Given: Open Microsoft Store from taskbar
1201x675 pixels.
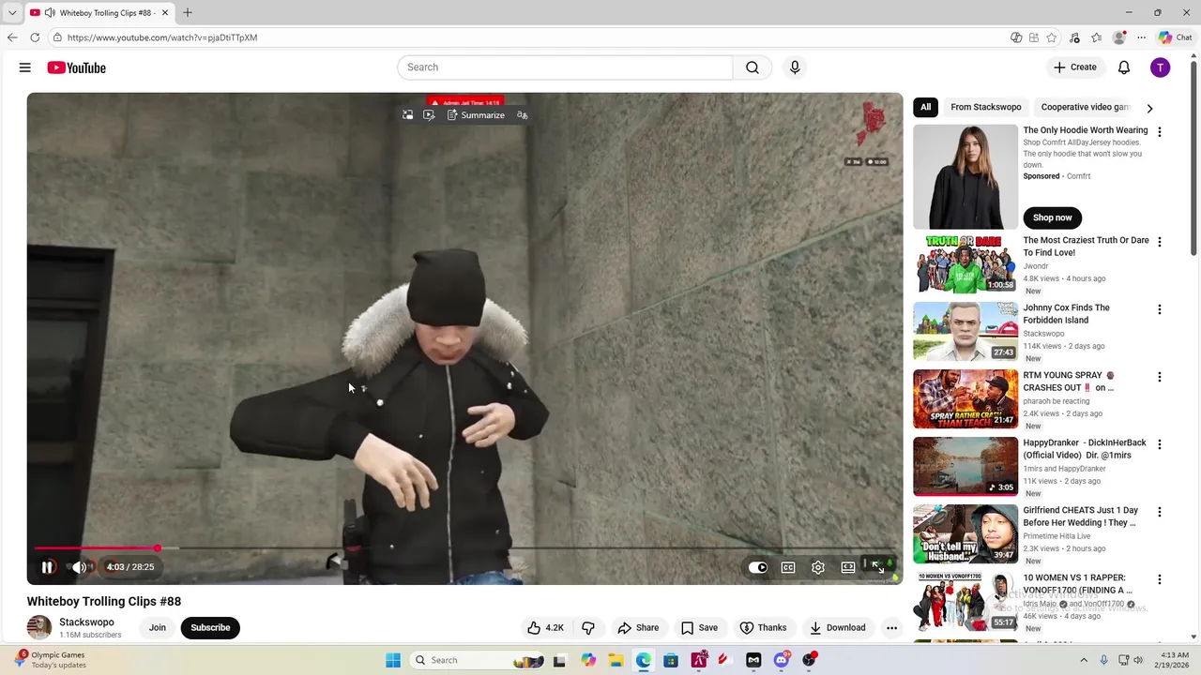Looking at the screenshot, I should point(671,660).
